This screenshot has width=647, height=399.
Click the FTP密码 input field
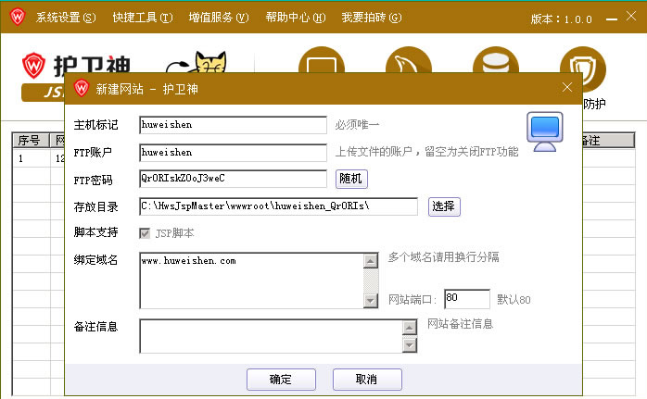[x=234, y=179]
